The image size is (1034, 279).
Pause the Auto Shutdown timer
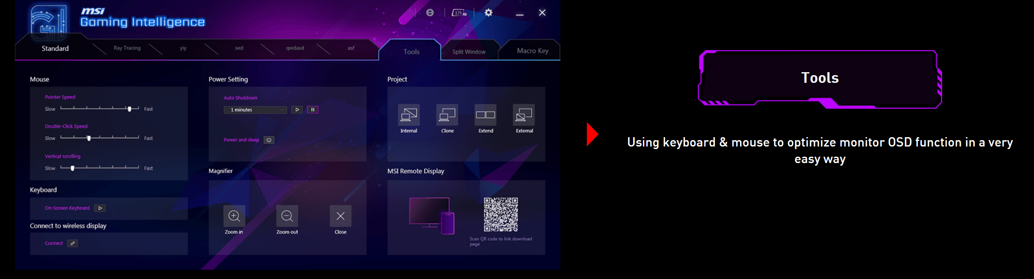(313, 110)
